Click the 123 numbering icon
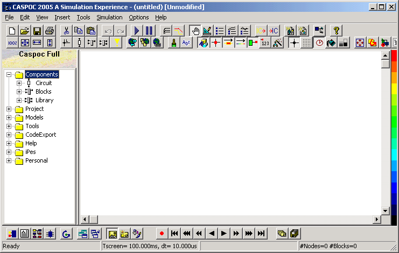The width and height of the screenshot is (399, 253). 265,43
